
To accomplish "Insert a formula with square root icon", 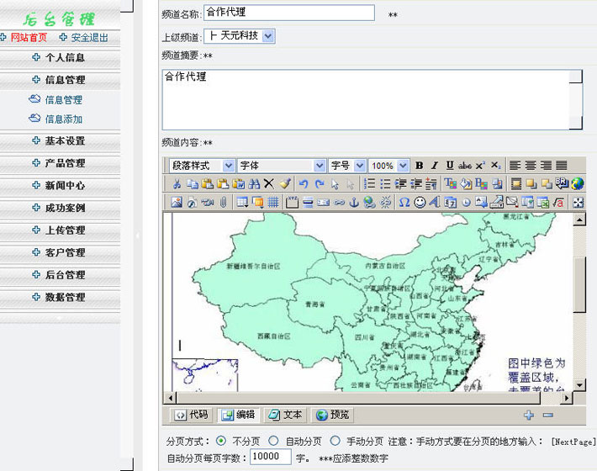I will point(558,202).
